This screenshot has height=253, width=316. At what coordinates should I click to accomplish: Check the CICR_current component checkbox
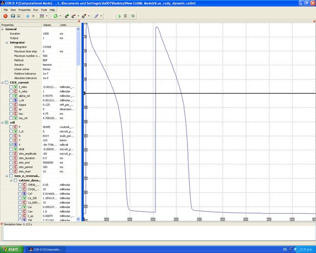point(7,83)
